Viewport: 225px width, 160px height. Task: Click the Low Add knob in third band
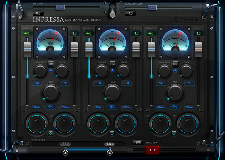point(164,71)
